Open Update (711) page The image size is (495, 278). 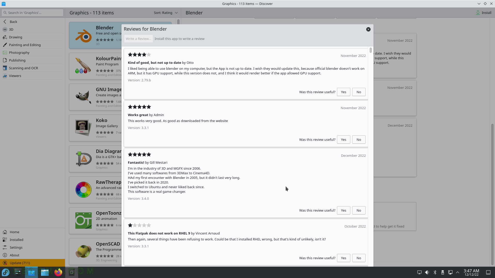coord(32,263)
